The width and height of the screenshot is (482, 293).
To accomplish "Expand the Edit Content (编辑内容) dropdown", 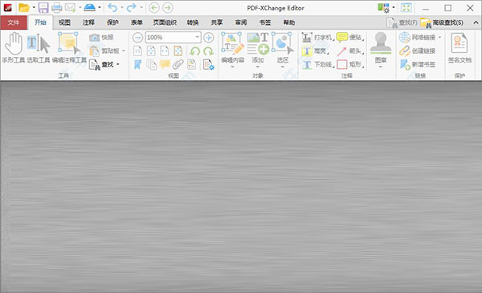I will [x=233, y=67].
